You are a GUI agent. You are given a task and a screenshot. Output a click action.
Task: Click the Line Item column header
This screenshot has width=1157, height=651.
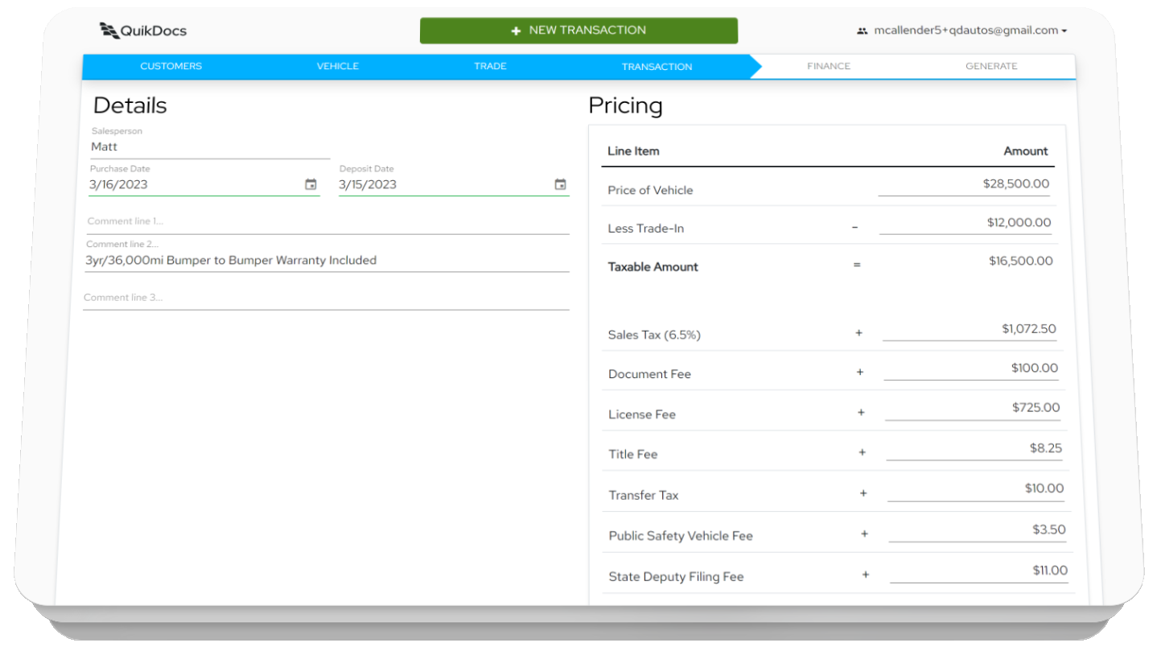633,151
